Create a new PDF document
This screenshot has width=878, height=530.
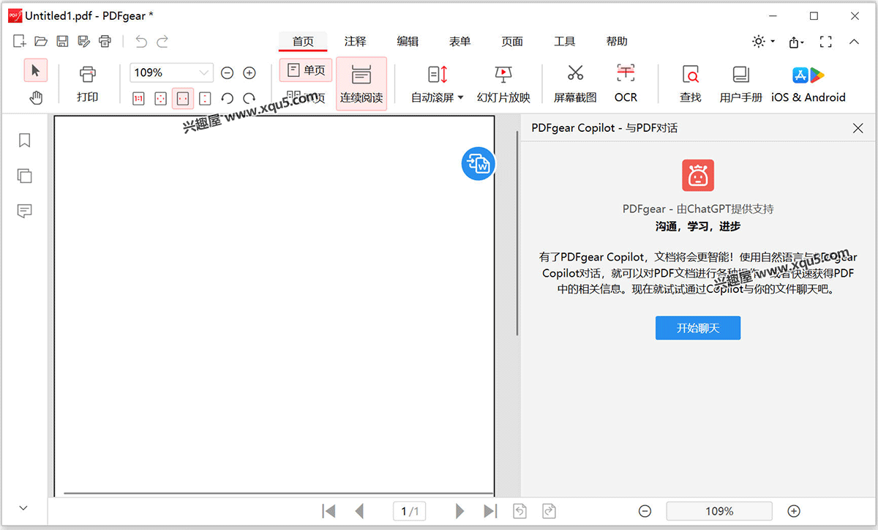[20, 42]
